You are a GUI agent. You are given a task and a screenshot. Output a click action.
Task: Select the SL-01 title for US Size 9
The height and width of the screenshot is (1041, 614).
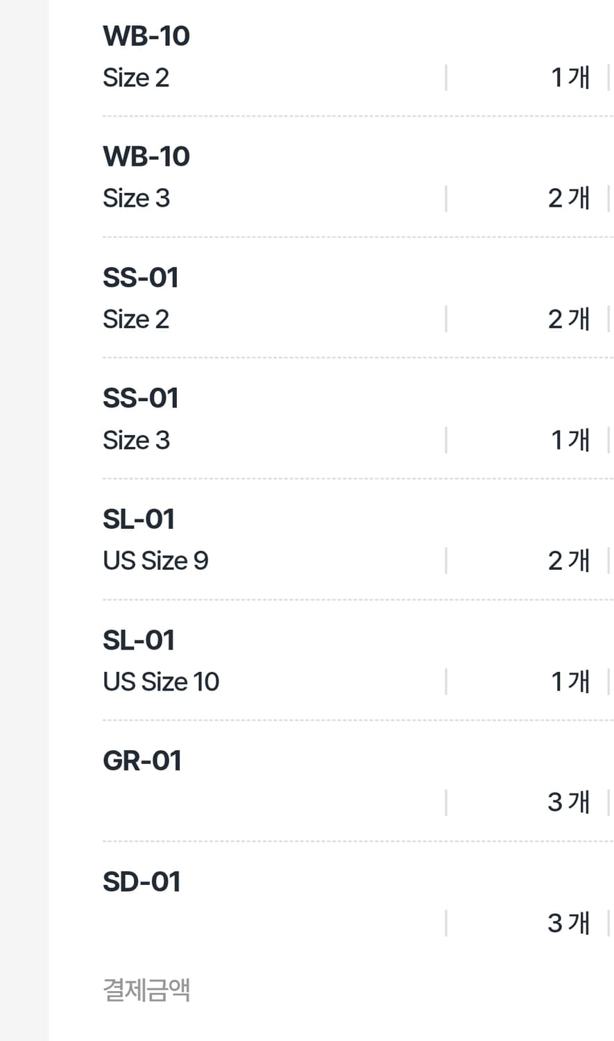coord(139,519)
